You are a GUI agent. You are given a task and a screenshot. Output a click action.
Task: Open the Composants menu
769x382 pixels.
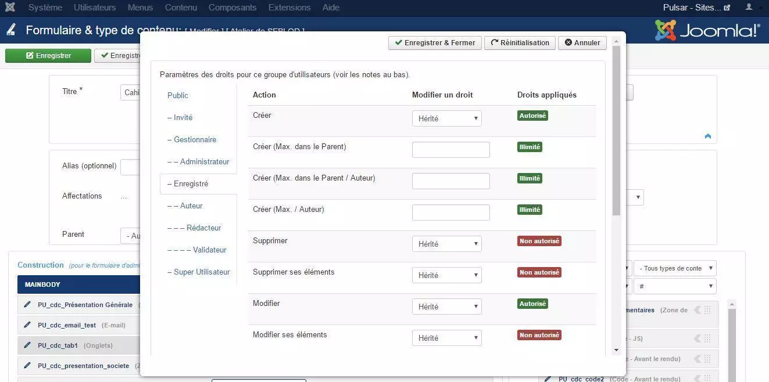(233, 8)
